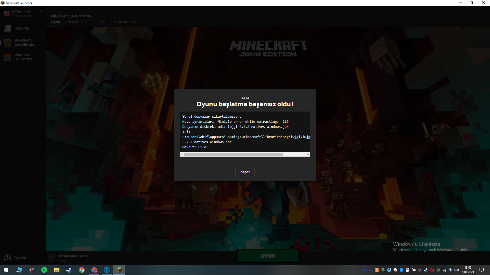490x275 pixels.
Task: Switch to the Yüklemeler tab
Action: coord(77,22)
